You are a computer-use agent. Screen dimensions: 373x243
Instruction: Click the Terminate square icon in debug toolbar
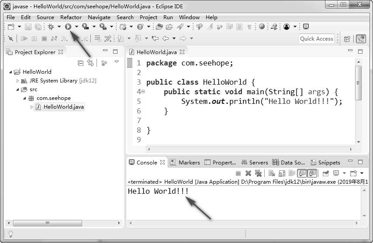click(x=44, y=38)
